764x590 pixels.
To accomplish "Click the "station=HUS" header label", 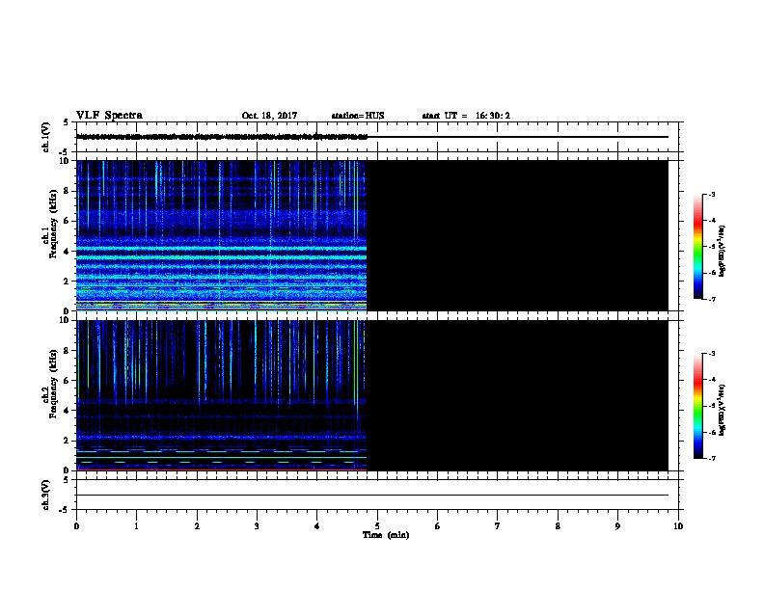I will (358, 116).
